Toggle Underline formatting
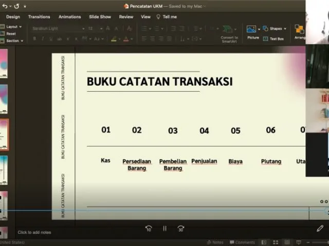329x246 pixels. 51,38
